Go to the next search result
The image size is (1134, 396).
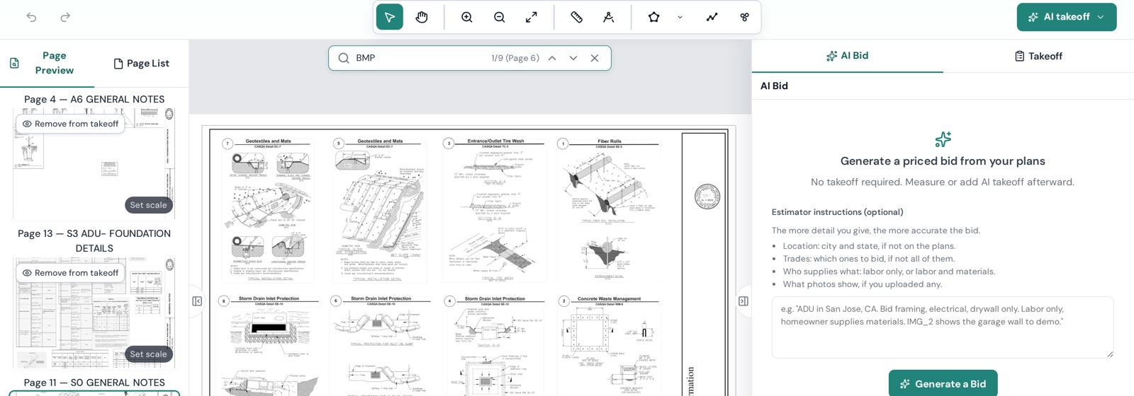(x=573, y=58)
